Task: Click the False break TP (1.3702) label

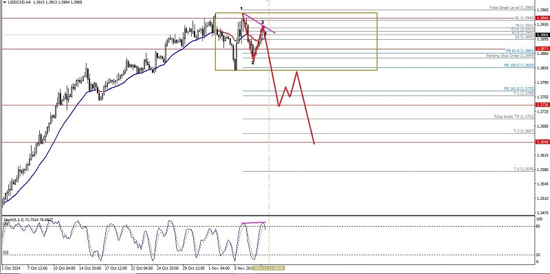Action: pos(514,116)
